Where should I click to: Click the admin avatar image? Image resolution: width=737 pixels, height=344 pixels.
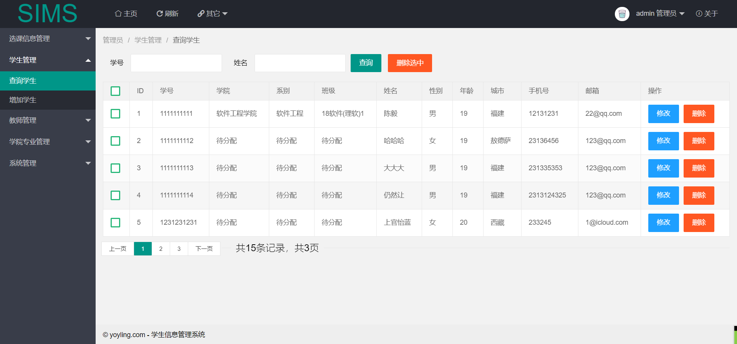point(622,14)
